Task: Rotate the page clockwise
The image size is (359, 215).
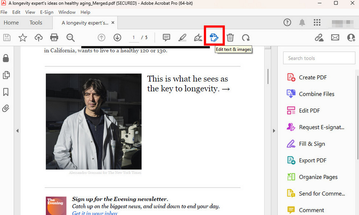Action: pyautogui.click(x=246, y=37)
